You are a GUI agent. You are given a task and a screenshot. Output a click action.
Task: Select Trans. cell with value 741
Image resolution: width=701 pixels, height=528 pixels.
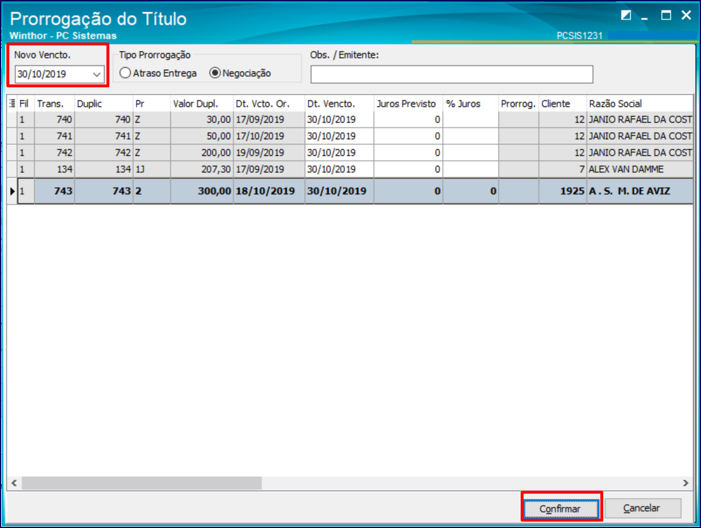(x=55, y=136)
